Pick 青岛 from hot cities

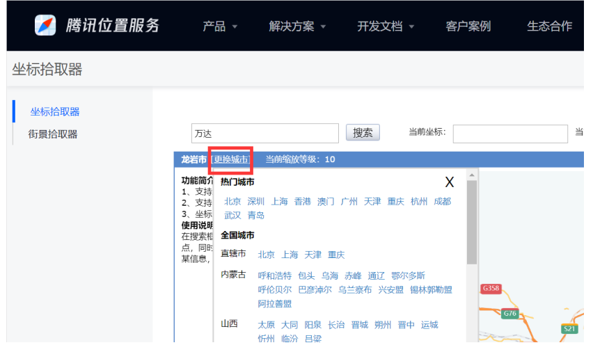(x=256, y=216)
